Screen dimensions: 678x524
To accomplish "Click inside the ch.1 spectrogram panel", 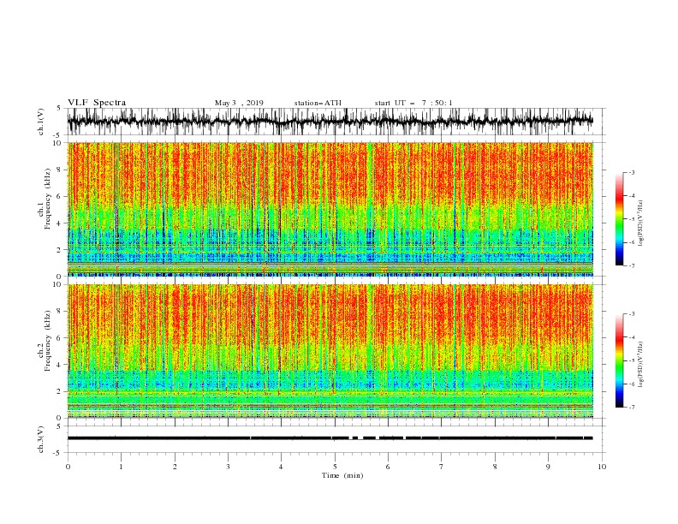I will tap(330, 209).
